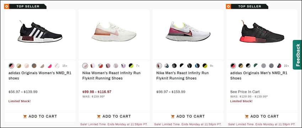Select the hot pink swatch for the adidas Women's NMD_R1
Viewport: 302px width, 128px height.
(x=49, y=66)
